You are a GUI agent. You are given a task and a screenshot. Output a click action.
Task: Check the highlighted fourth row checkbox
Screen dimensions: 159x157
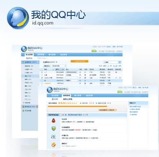click(x=42, y=80)
